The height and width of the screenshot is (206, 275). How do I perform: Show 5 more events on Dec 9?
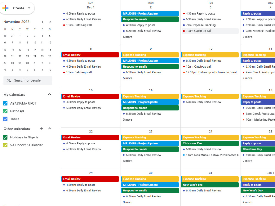coord(128,78)
